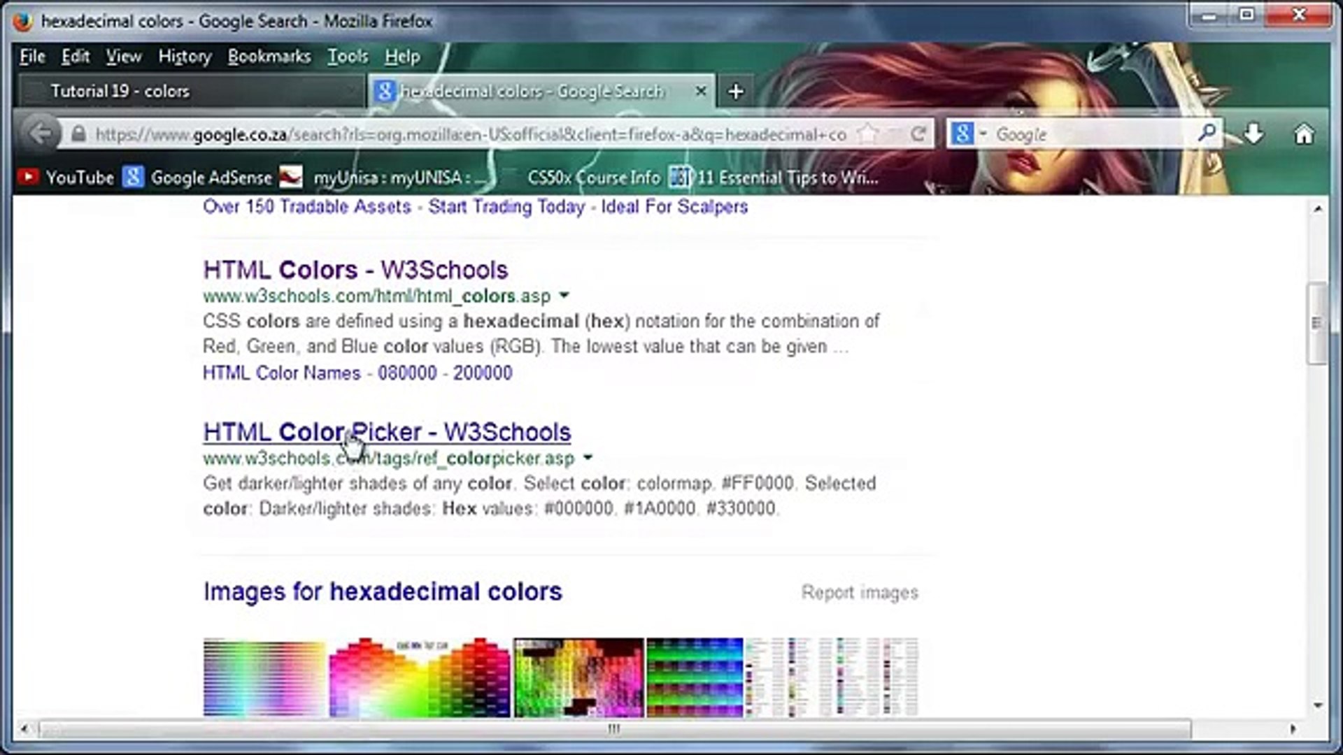Image resolution: width=1343 pixels, height=755 pixels.
Task: Expand options arrow beside html_colors.asp URL
Action: 564,296
